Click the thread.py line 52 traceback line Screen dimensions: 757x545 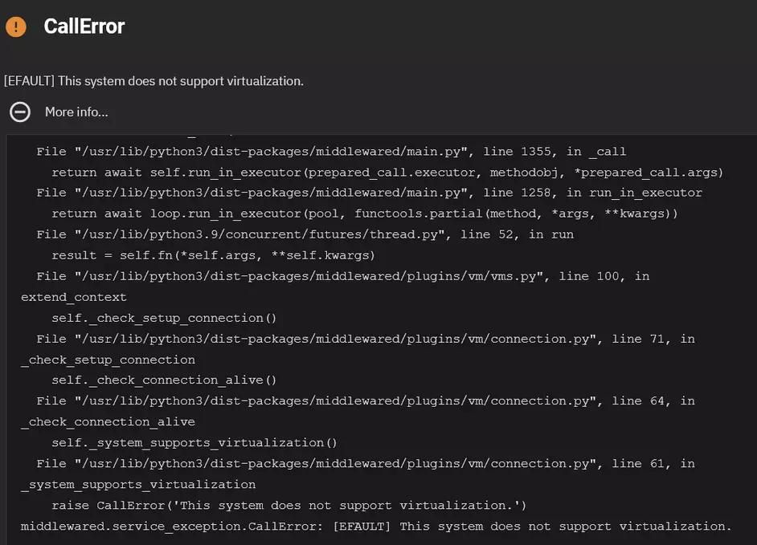coord(305,233)
